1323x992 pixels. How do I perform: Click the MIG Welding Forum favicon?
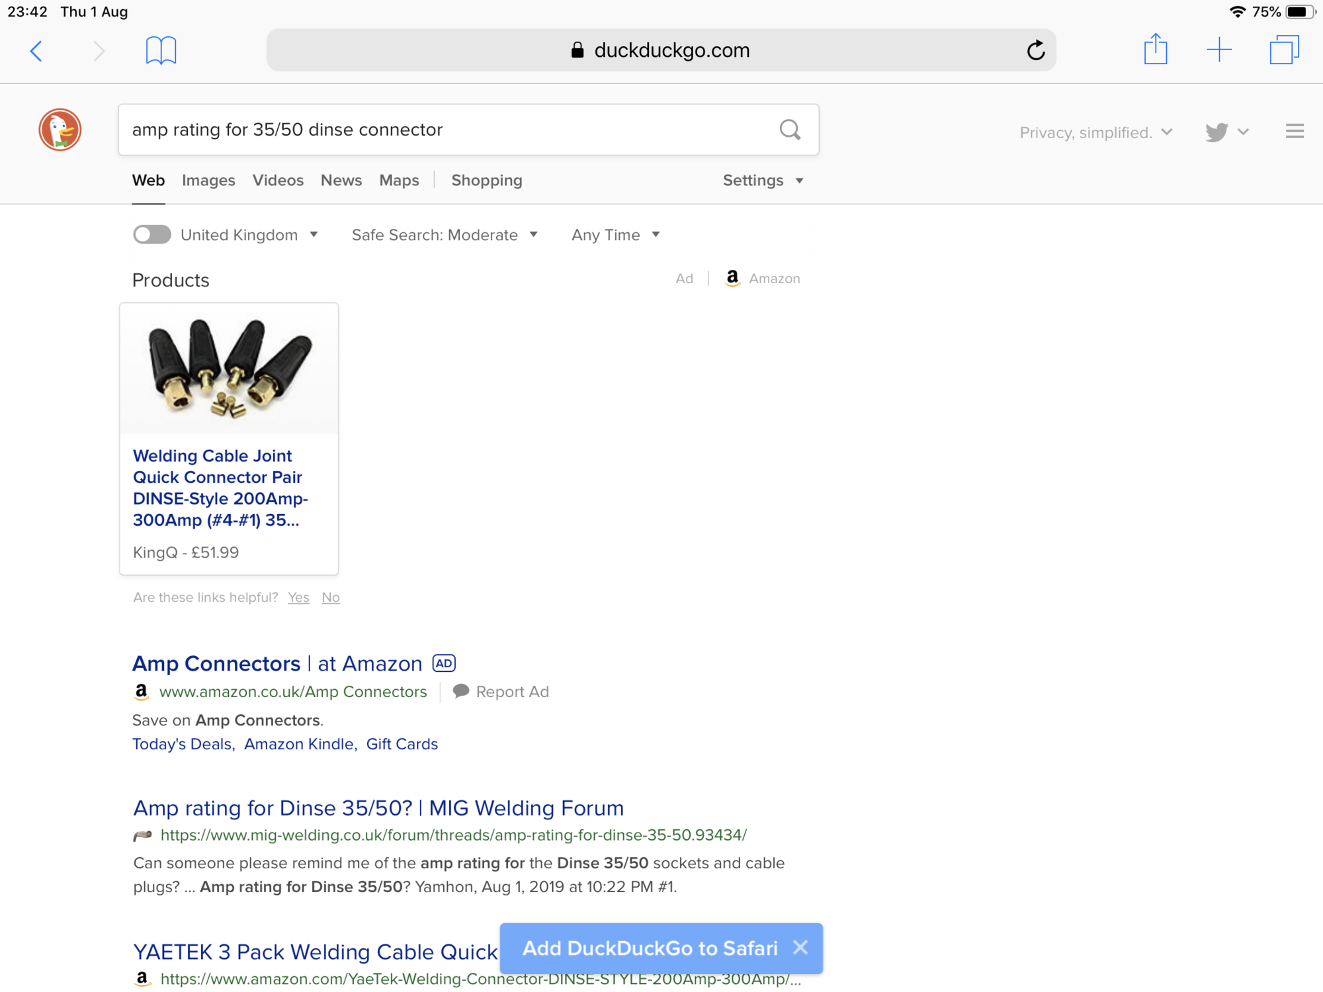tap(142, 835)
